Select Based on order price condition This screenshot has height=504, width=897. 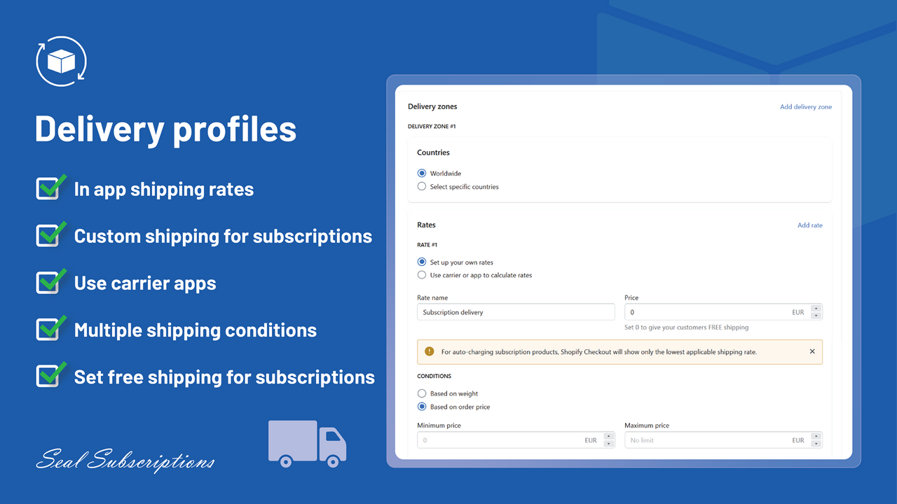(x=422, y=407)
